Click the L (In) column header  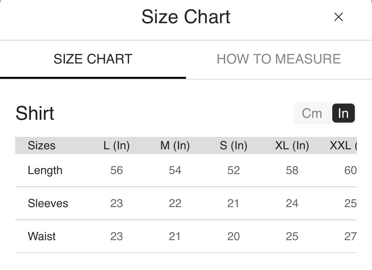pos(116,145)
